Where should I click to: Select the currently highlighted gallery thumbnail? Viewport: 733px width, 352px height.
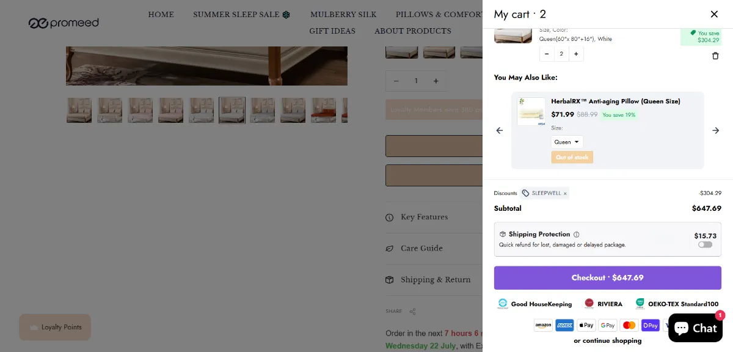coord(232,111)
